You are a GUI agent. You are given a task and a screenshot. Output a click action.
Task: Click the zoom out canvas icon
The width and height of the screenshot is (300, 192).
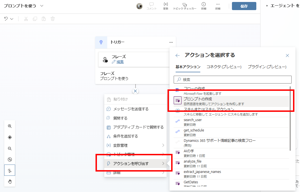coord(10,149)
